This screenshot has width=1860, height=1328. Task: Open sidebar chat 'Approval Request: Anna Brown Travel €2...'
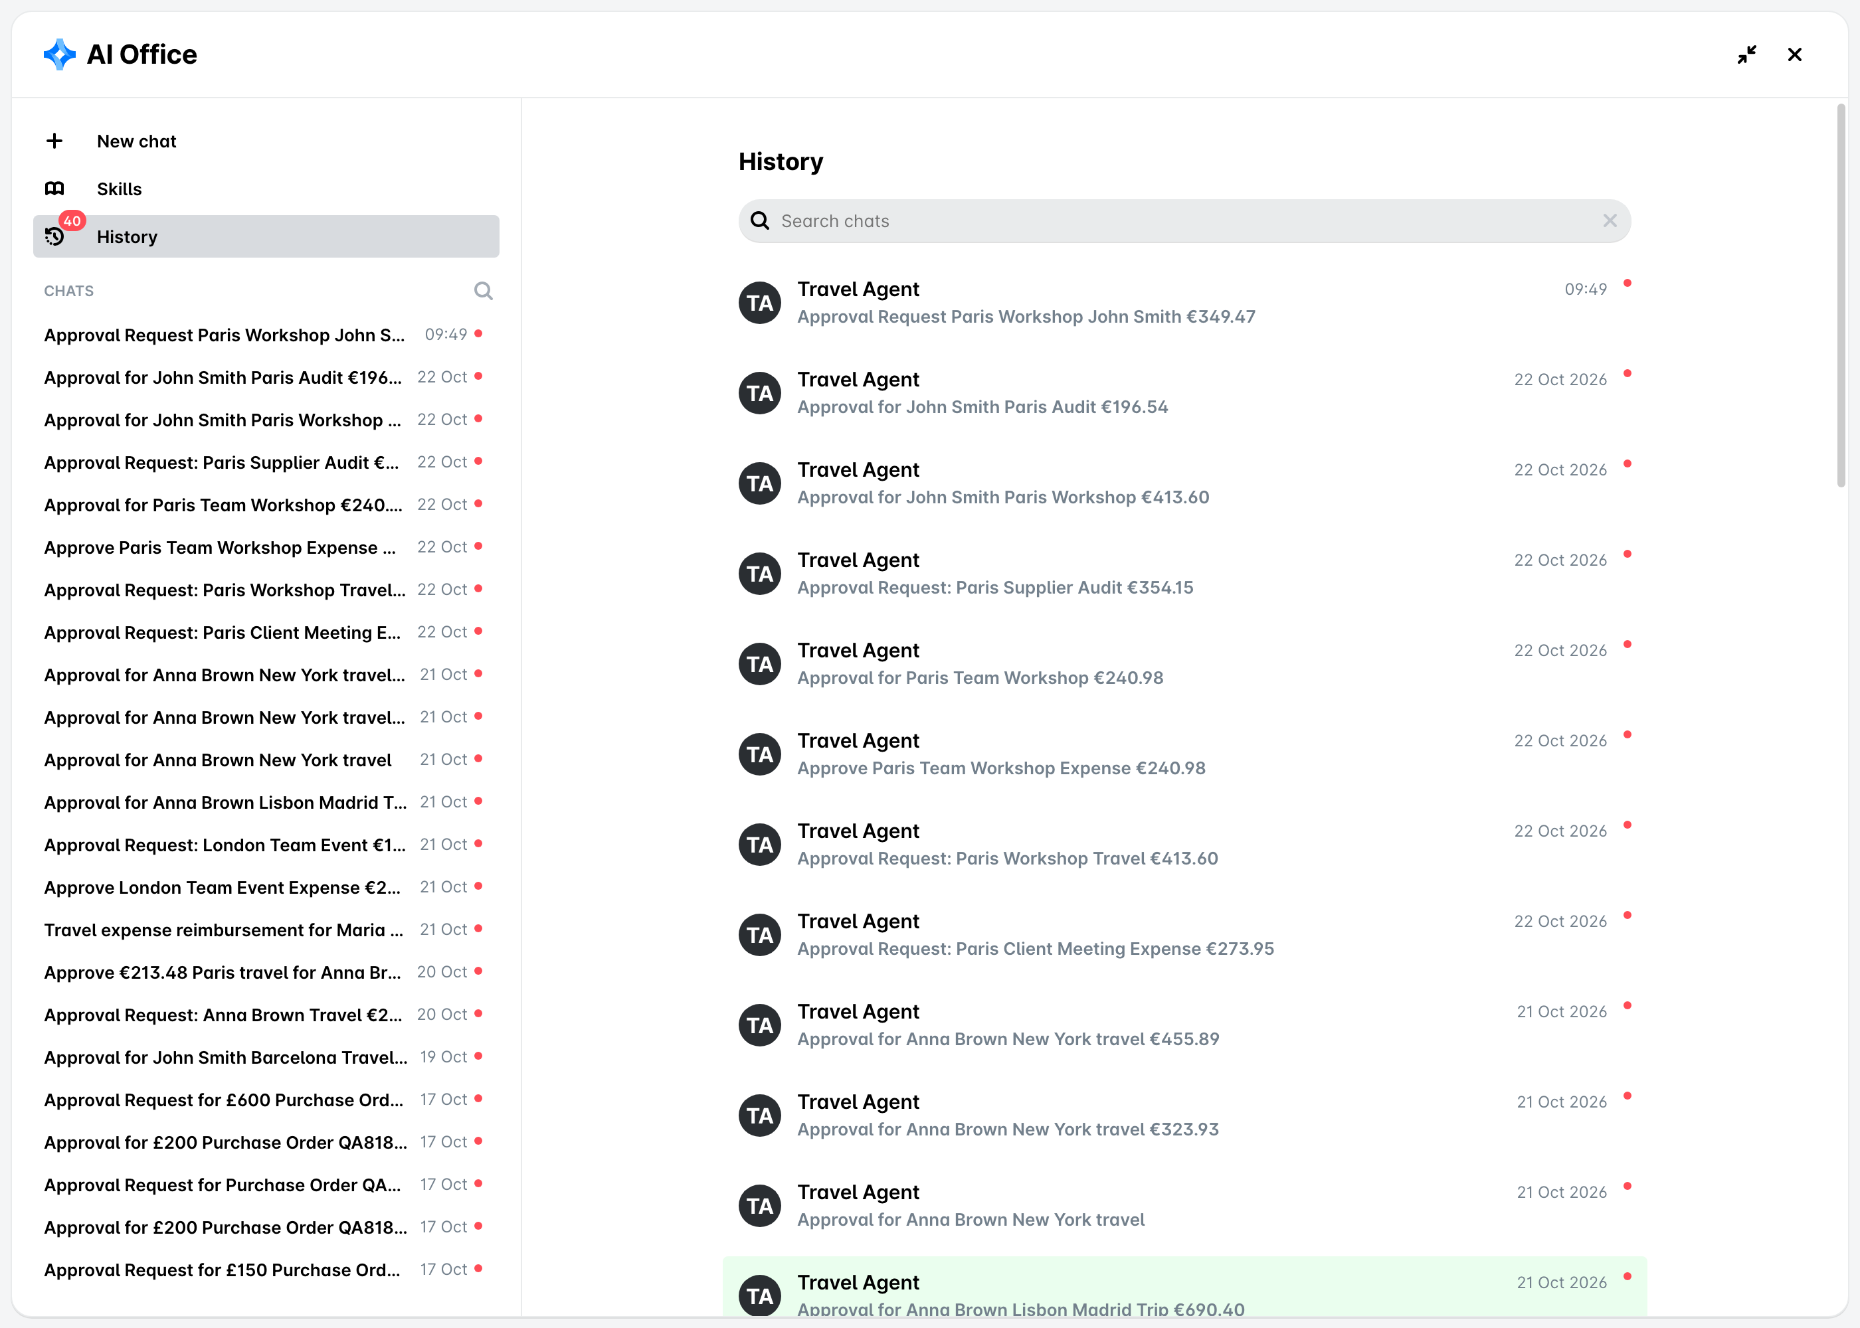[265, 1015]
